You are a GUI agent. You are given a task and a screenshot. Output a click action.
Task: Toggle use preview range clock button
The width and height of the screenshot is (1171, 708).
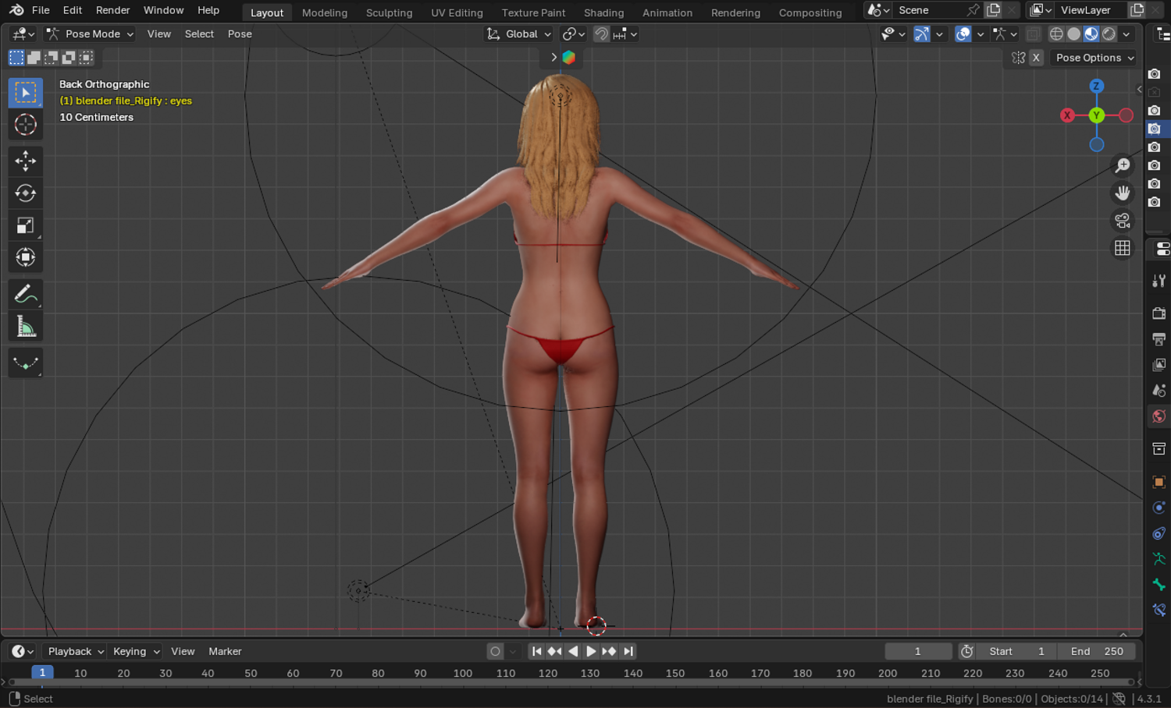coord(967,651)
